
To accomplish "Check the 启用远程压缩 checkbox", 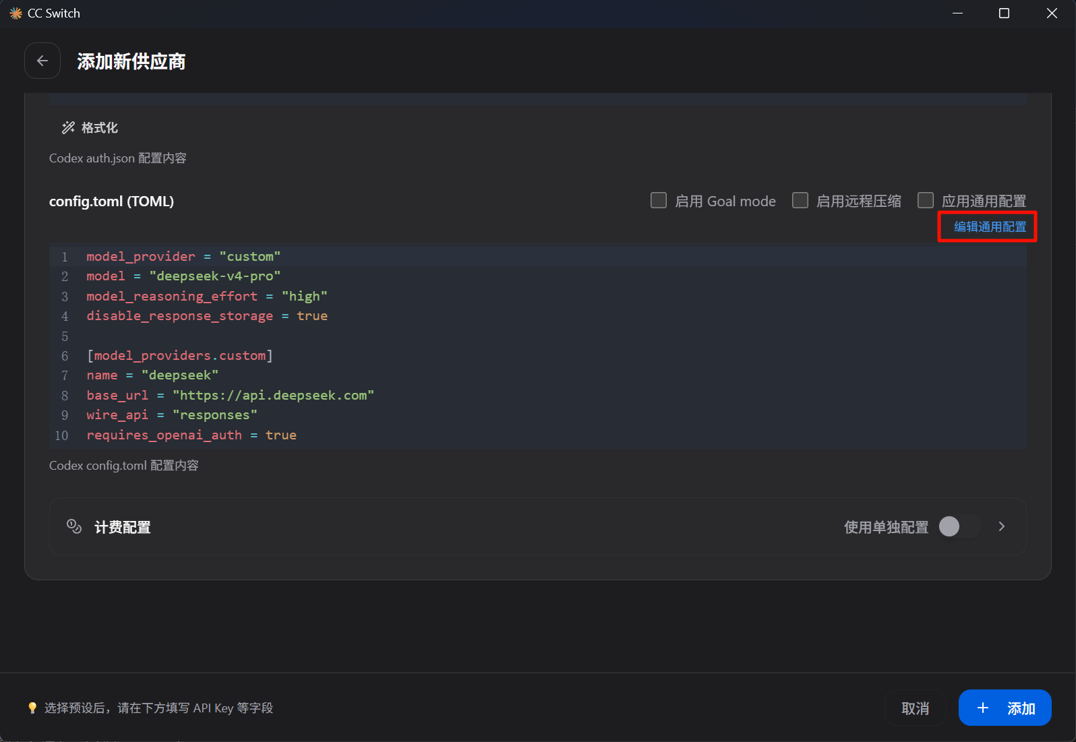I will pyautogui.click(x=800, y=200).
